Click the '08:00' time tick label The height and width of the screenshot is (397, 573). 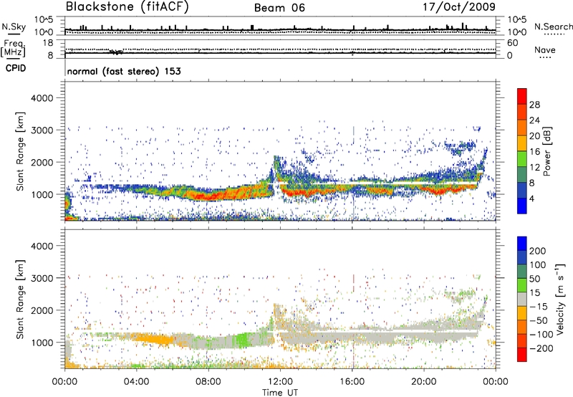click(208, 382)
